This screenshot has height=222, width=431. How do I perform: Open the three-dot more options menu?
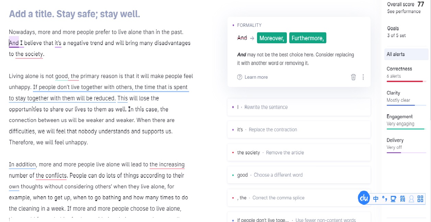tap(363, 77)
